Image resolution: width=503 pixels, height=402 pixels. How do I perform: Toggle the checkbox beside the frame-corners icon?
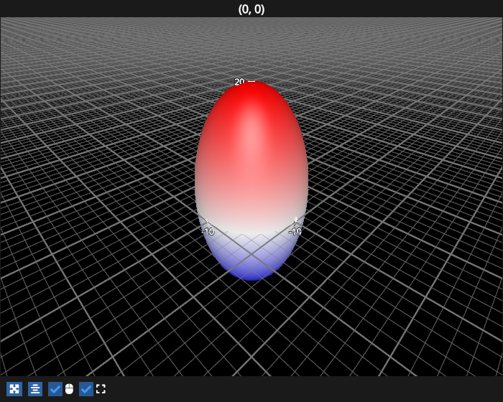coord(86,389)
